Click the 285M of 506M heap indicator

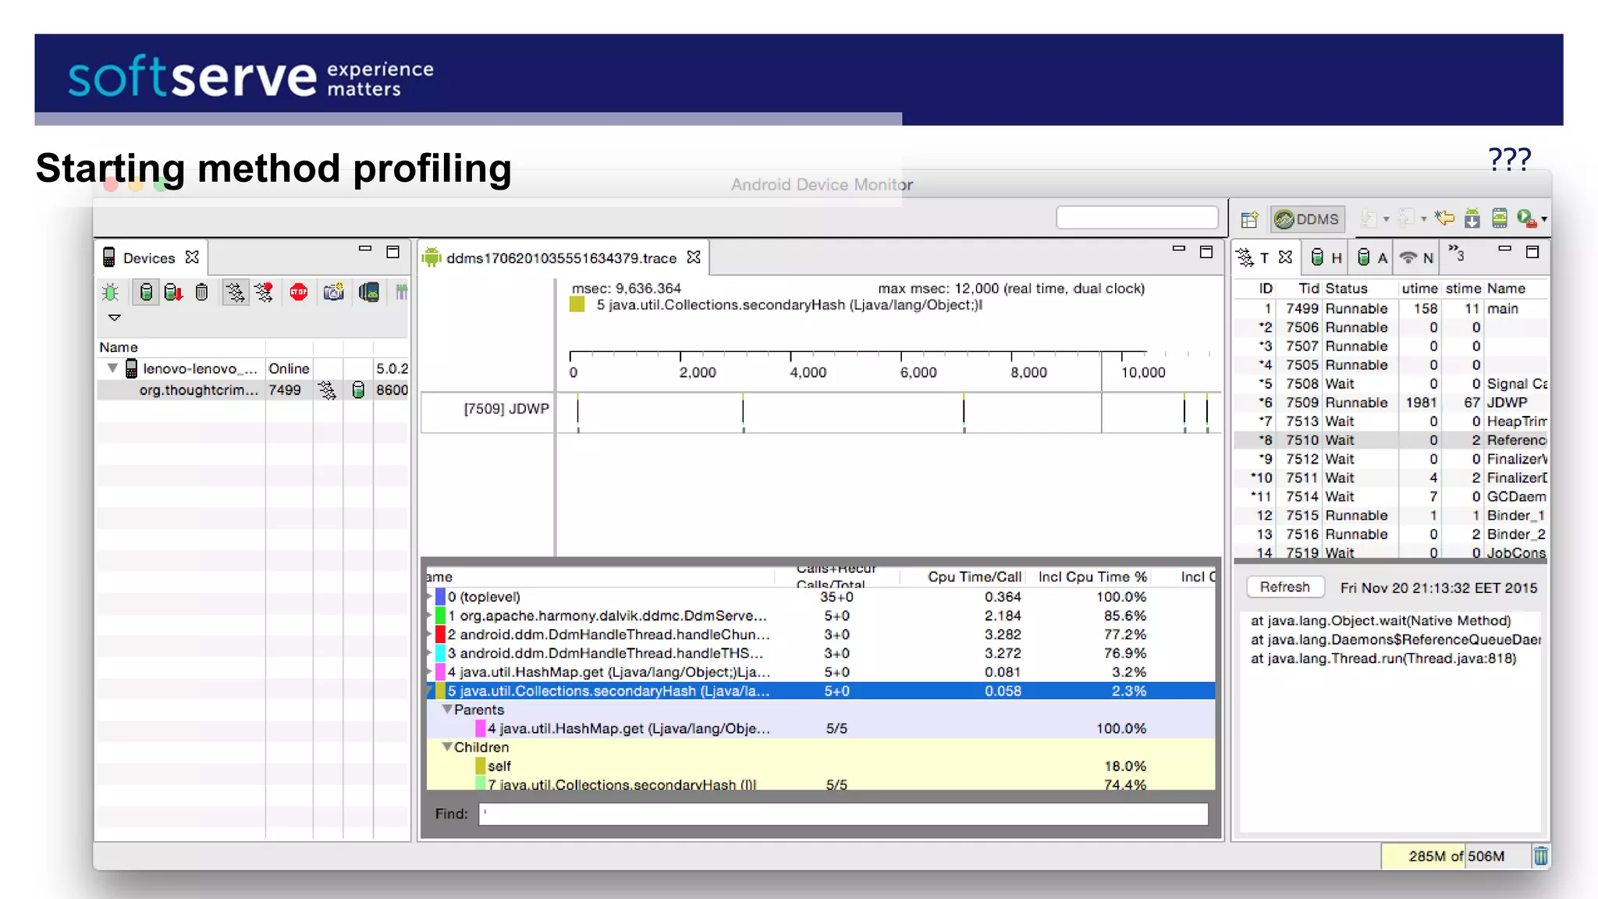tap(1456, 856)
